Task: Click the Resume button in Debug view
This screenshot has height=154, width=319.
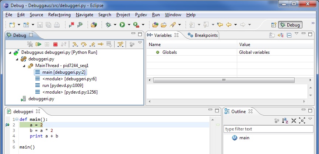Action: coord(38,44)
